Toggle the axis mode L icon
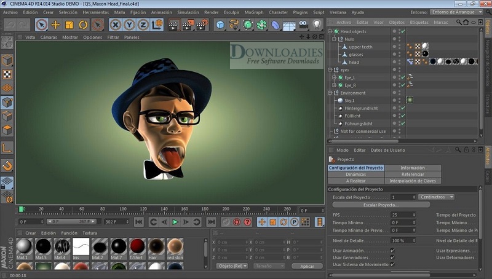Viewport: 492px width, 279px height. [x=7, y=147]
